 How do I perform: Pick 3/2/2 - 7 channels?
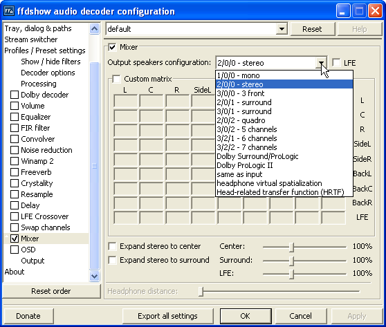[284, 147]
